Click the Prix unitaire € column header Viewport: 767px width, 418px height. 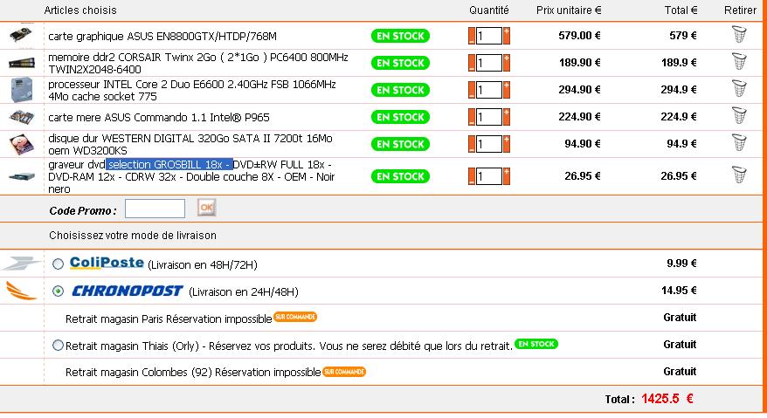pos(569,10)
